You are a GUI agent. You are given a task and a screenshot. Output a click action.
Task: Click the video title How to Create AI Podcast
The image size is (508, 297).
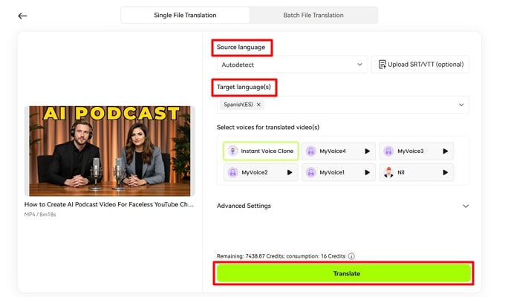pyautogui.click(x=109, y=204)
